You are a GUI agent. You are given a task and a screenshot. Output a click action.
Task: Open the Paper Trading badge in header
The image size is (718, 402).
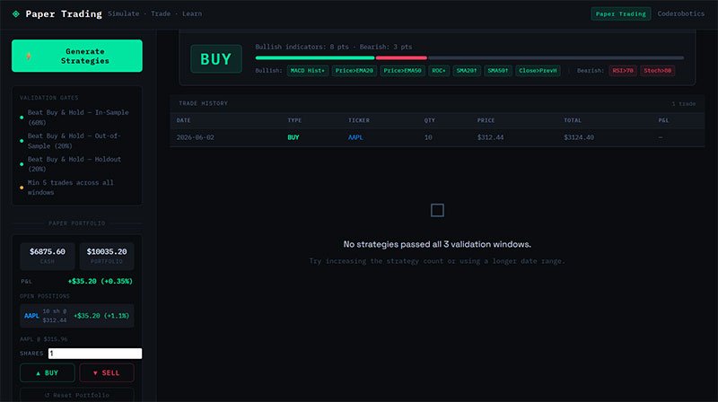620,13
